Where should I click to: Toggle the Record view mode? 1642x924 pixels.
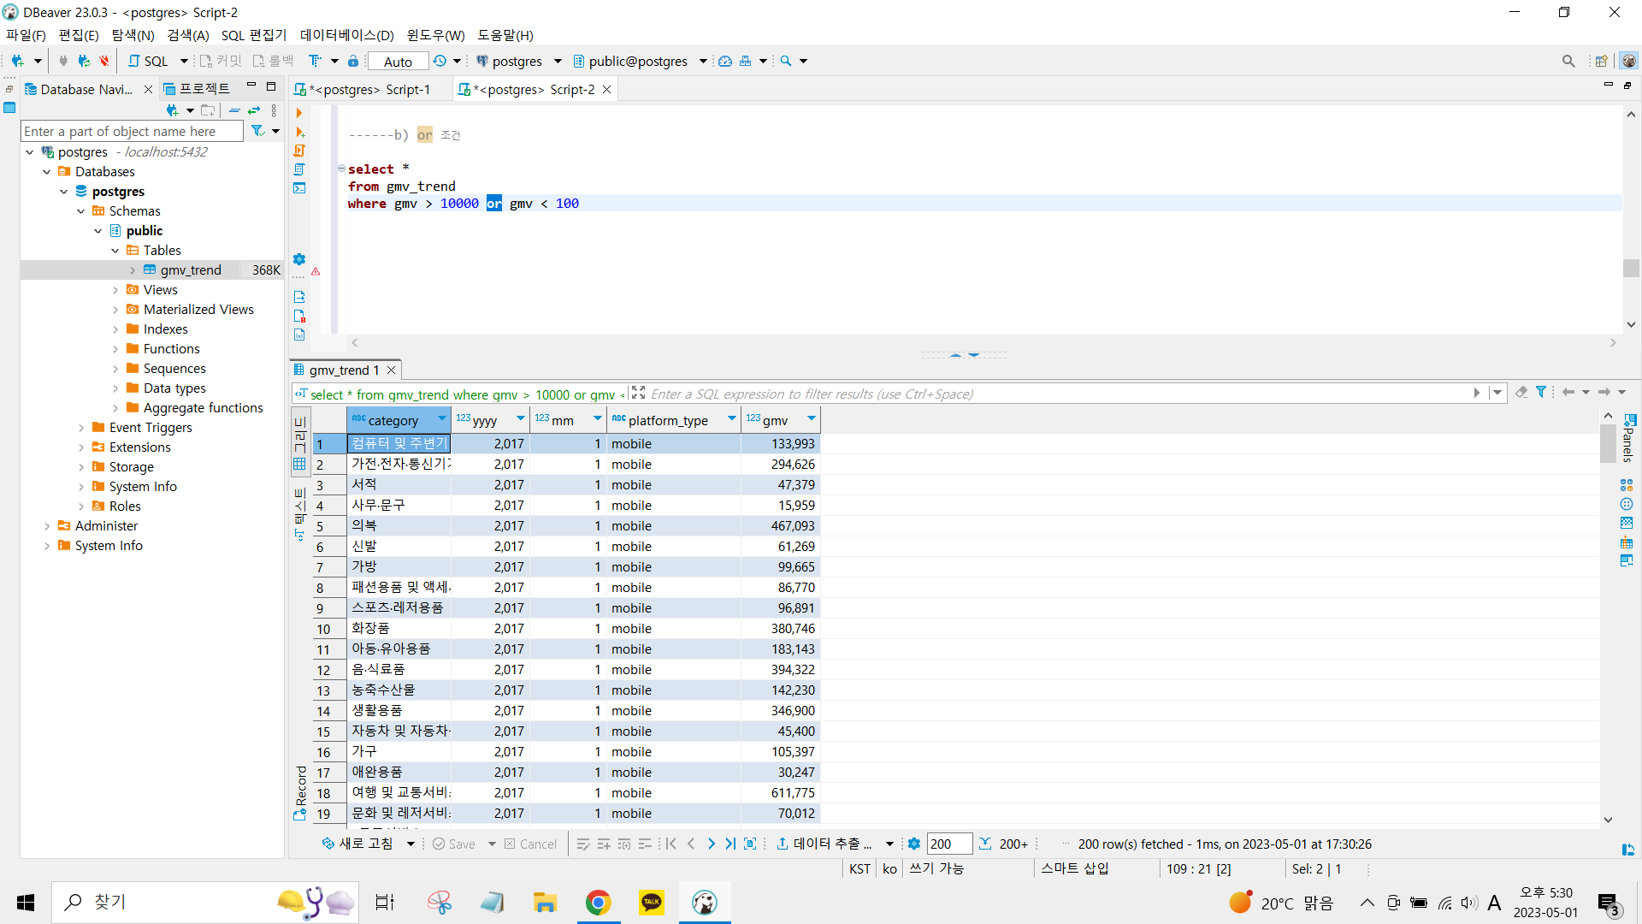click(300, 791)
